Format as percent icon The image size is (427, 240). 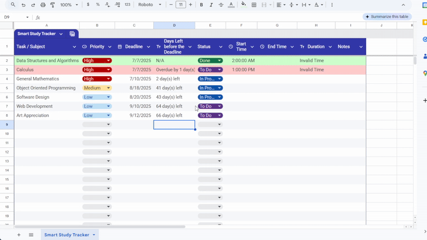coord(98,5)
